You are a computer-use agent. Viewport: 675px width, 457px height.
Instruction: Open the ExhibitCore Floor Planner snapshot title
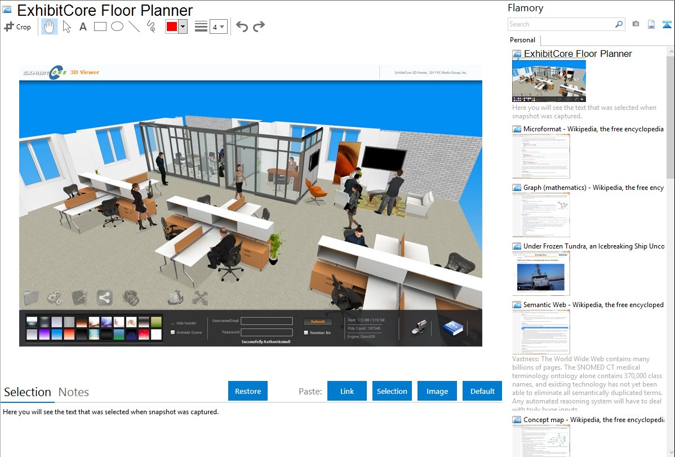click(578, 54)
